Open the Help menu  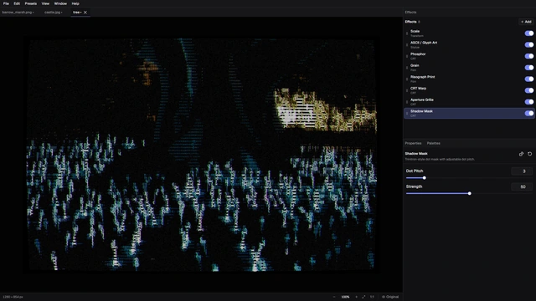pyautogui.click(x=75, y=3)
